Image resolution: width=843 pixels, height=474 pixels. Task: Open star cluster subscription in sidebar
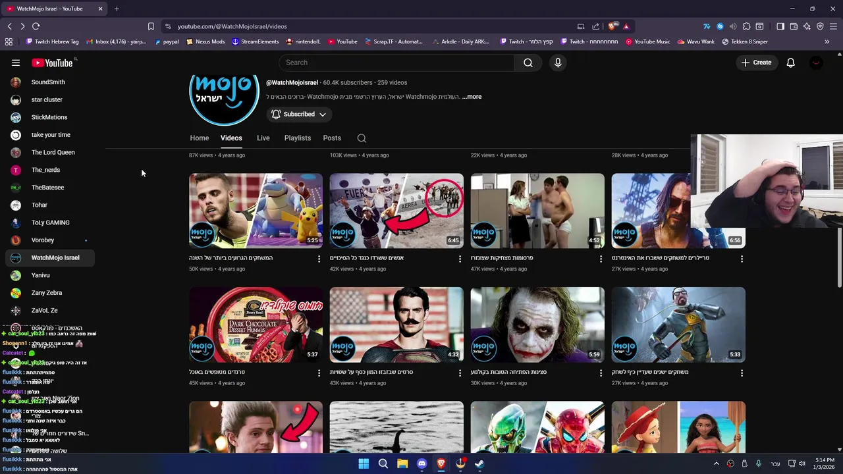(x=50, y=99)
